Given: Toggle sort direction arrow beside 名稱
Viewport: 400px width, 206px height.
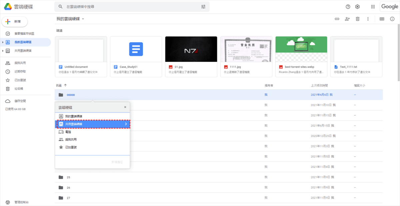Looking at the screenshot, I should click(x=65, y=86).
